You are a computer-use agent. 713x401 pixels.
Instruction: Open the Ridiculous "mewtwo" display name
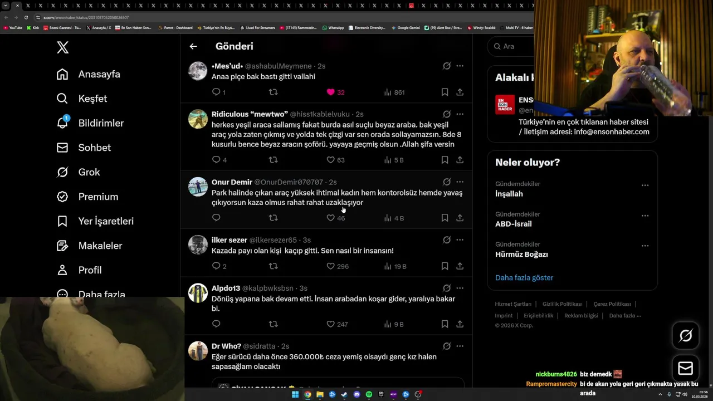[250, 114]
